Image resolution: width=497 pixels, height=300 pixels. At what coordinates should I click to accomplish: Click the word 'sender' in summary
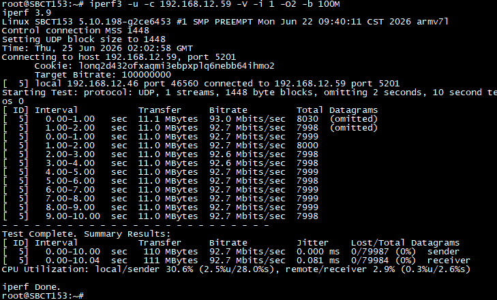pyautogui.click(x=443, y=252)
